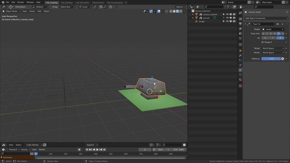
Task: Open the Output properties tab
Action: click(x=240, y=24)
